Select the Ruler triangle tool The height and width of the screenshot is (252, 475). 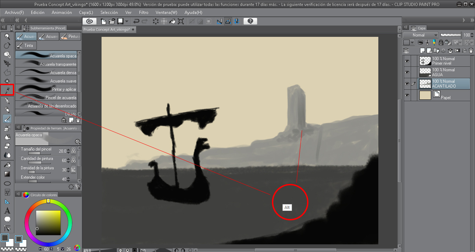7,201
